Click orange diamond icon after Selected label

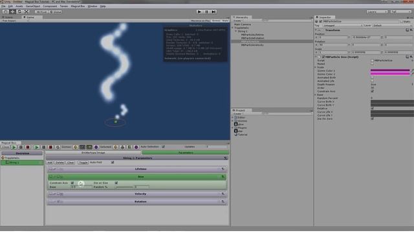[x=115, y=148]
